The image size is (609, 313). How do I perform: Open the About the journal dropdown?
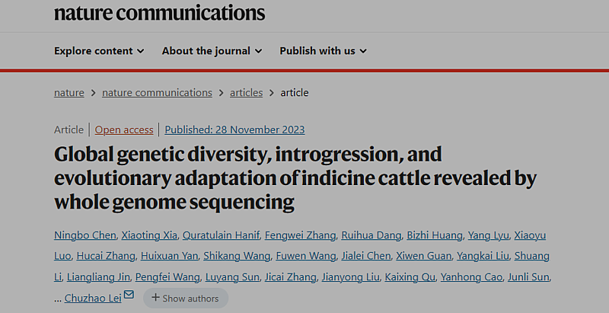click(x=212, y=51)
